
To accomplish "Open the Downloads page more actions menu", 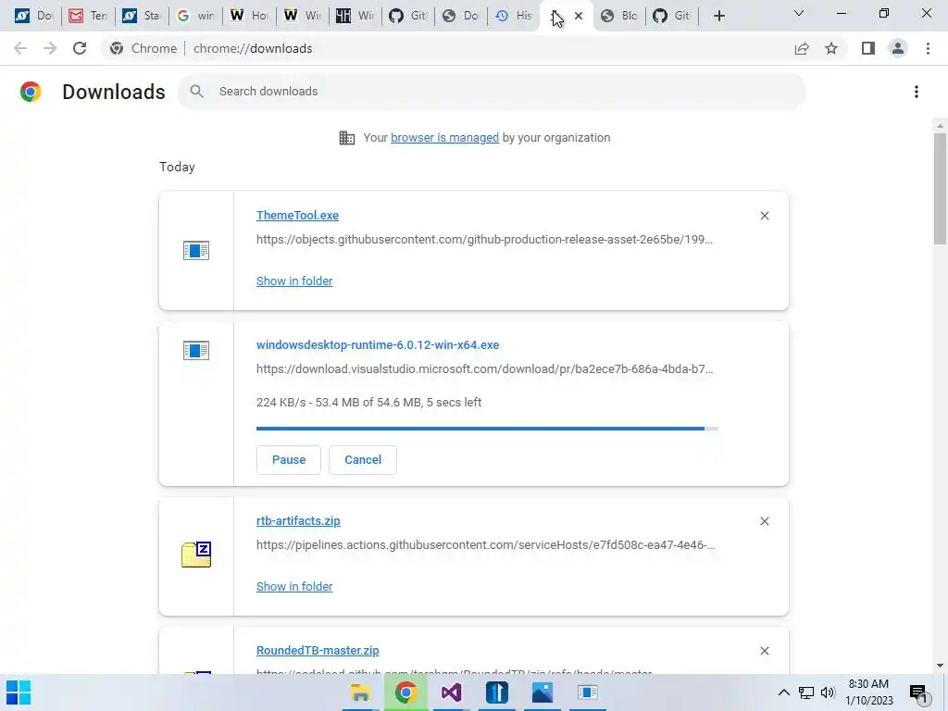I will (x=917, y=92).
